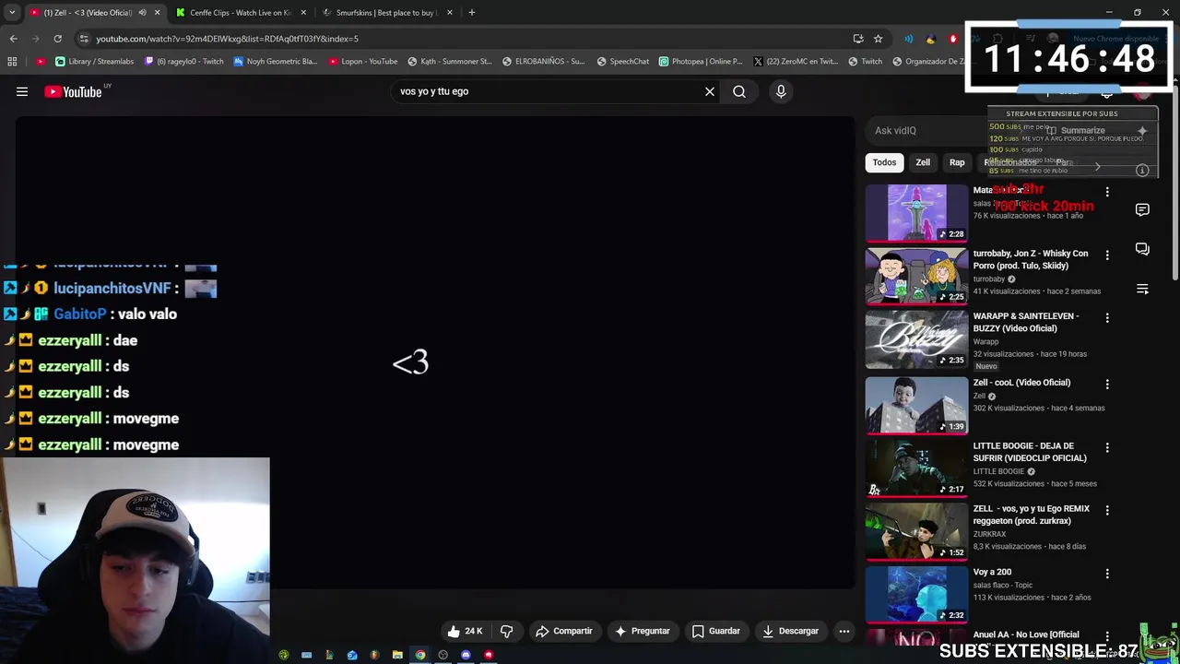Show more filter chips with the right arrow
1180x664 pixels.
coord(1097,167)
